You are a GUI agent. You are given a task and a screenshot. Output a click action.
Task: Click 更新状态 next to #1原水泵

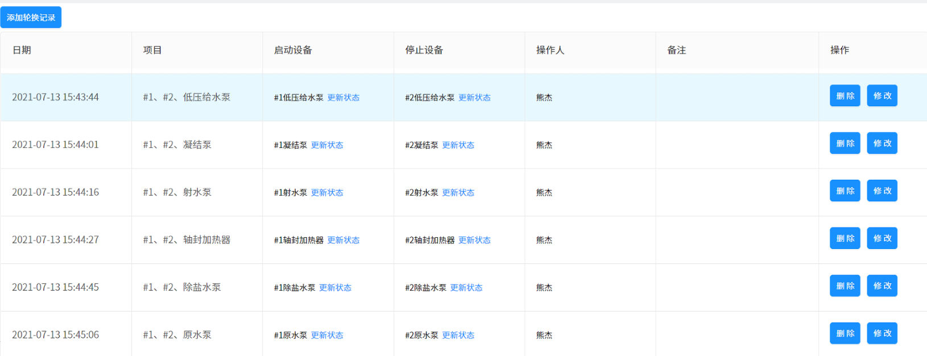click(327, 336)
